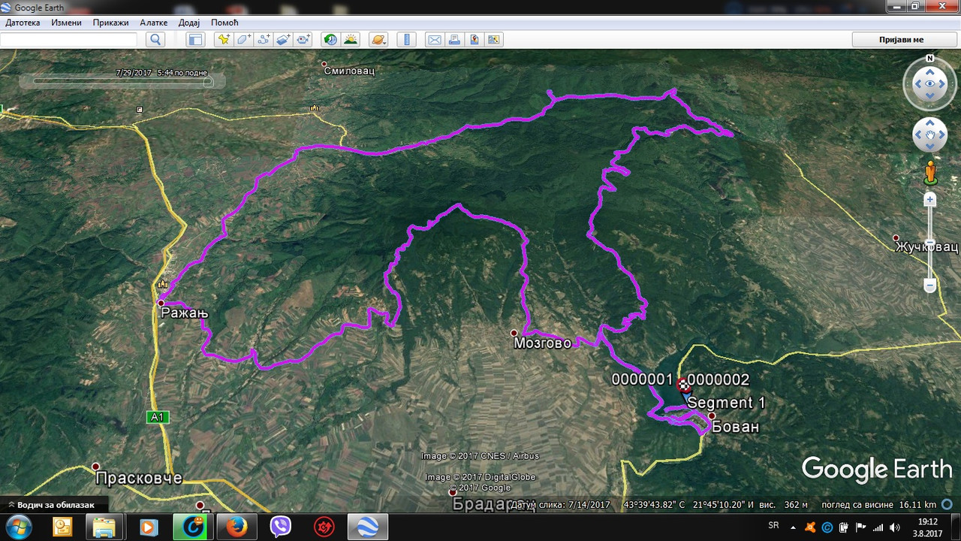
Task: Look down with the eye control arrow
Action: (x=930, y=97)
